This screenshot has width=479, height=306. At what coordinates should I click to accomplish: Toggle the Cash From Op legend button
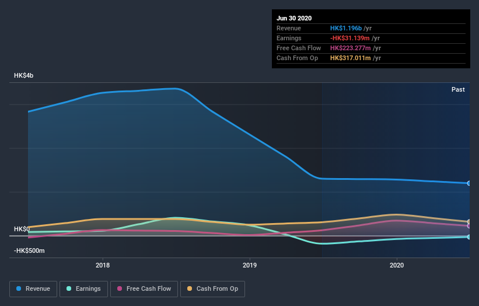(212, 288)
